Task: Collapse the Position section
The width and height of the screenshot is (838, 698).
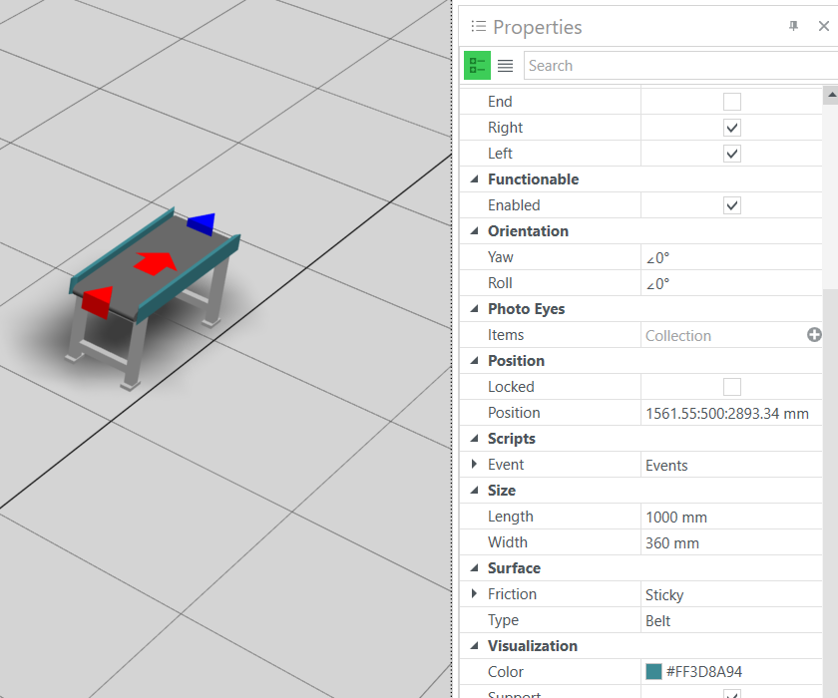Action: pyautogui.click(x=474, y=361)
